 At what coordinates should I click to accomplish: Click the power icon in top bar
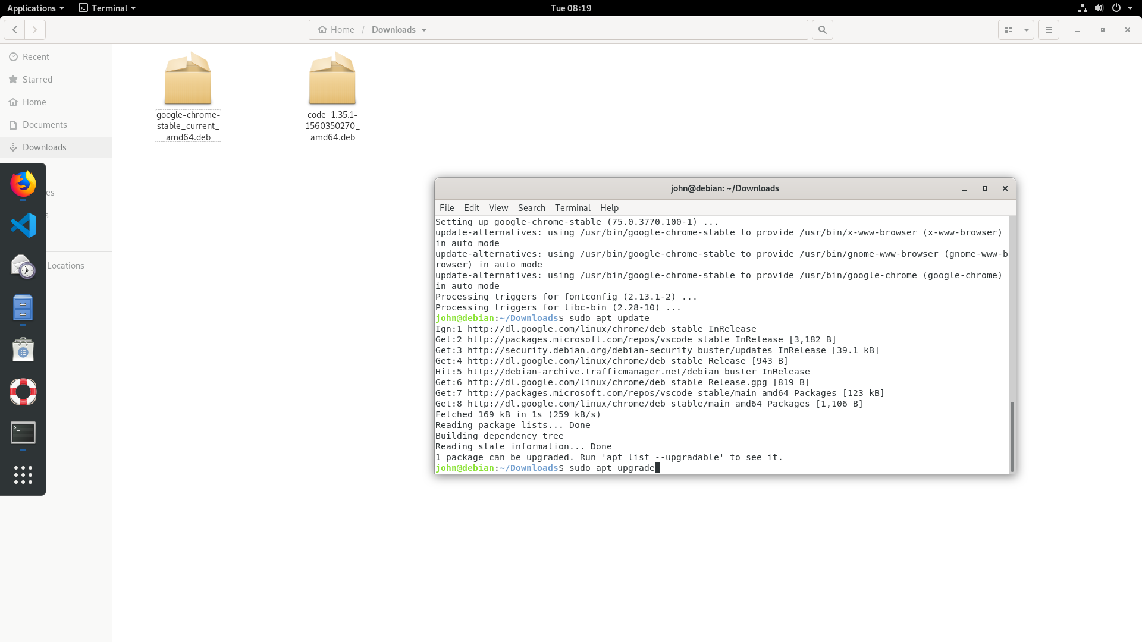click(1116, 8)
